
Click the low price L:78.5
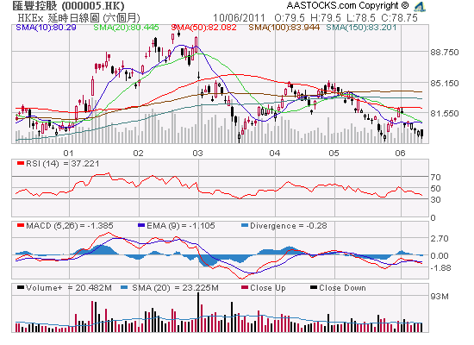tap(361, 18)
